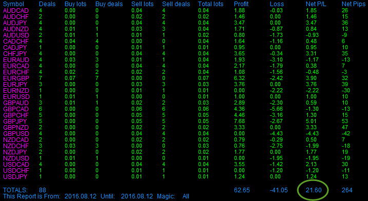
Task: Select the EURCHF symbol
Action: (16, 72)
